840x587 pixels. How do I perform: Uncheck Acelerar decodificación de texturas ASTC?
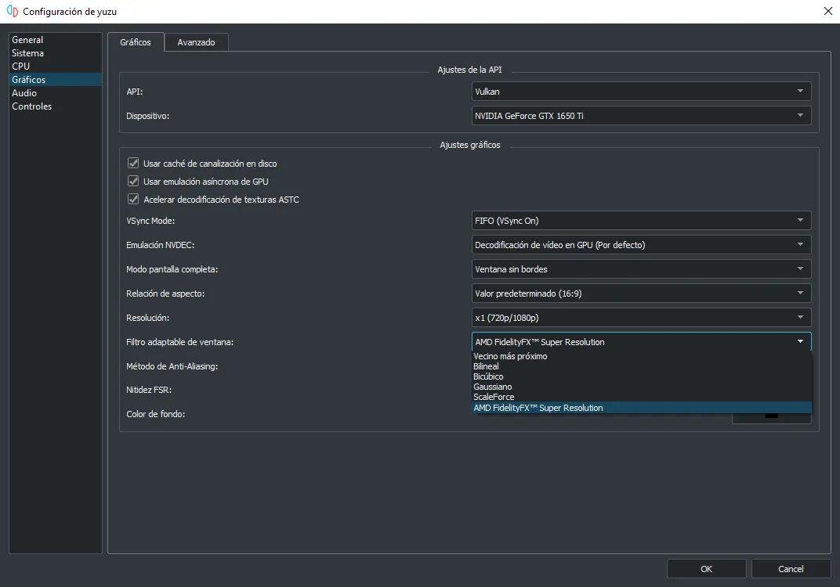133,200
